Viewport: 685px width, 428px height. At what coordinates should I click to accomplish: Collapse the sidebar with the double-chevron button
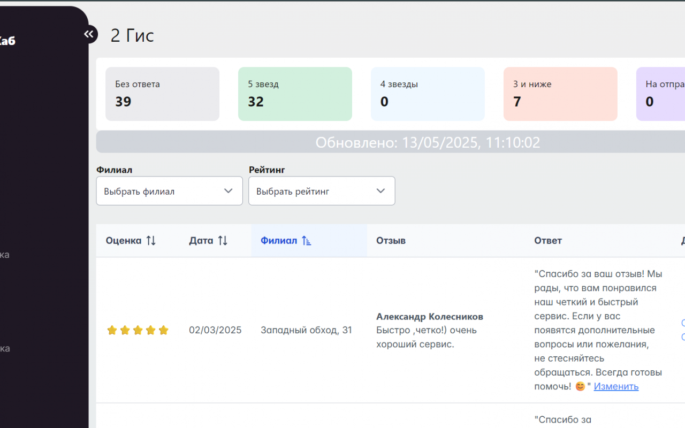(x=89, y=34)
